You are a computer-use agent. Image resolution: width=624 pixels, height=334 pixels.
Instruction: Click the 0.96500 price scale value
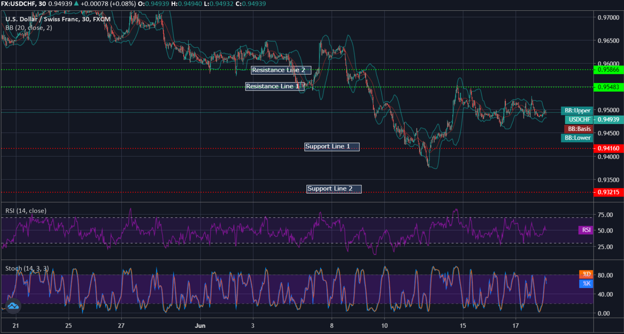(x=609, y=40)
